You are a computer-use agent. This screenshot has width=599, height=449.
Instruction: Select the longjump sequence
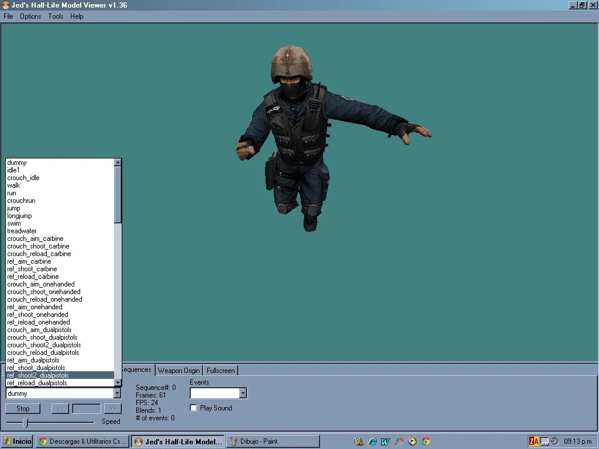click(x=60, y=216)
